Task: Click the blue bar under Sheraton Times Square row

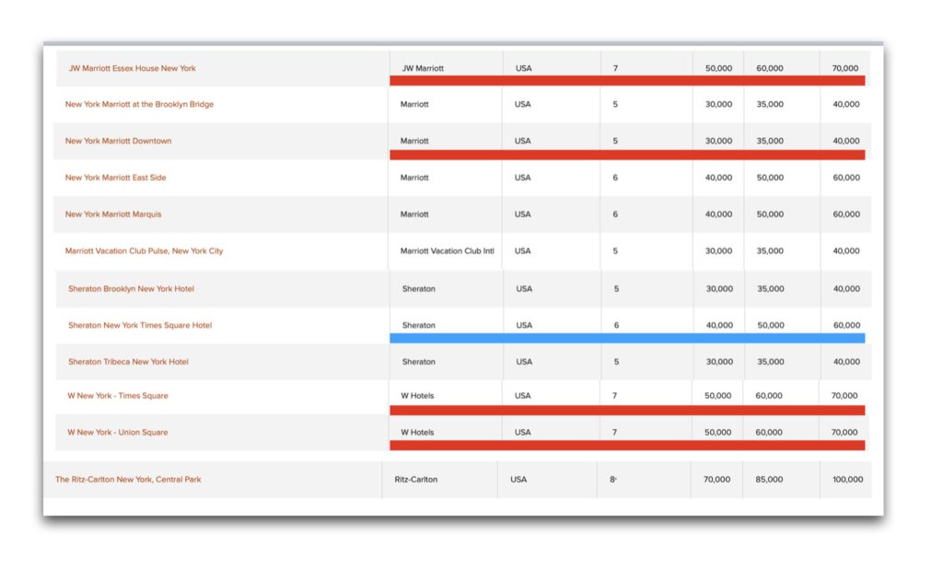Action: click(627, 339)
